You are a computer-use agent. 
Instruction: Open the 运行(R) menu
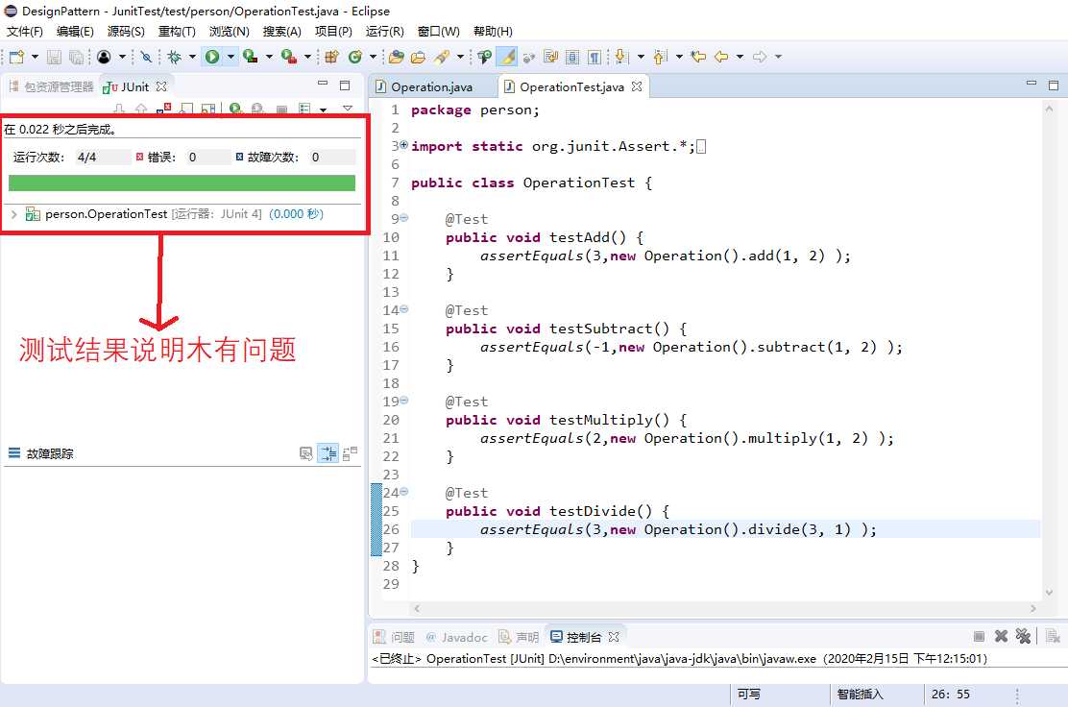(x=385, y=32)
